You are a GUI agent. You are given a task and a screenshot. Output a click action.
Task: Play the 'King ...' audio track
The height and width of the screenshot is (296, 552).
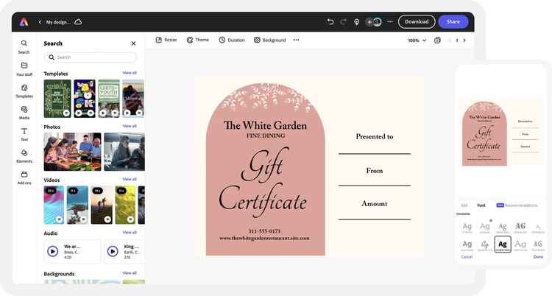coord(113,251)
